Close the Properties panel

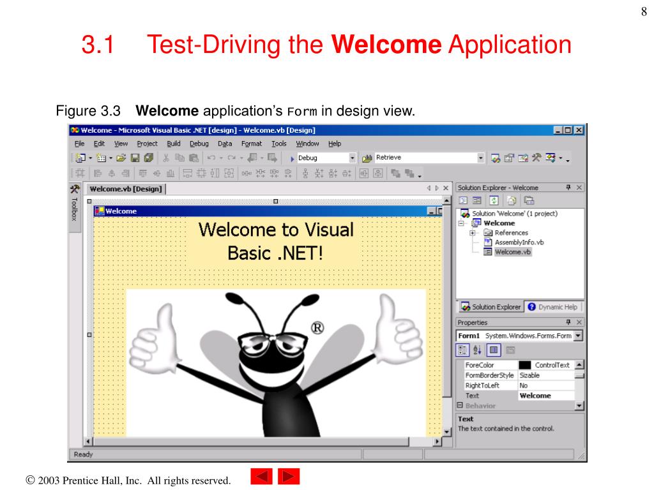[579, 322]
